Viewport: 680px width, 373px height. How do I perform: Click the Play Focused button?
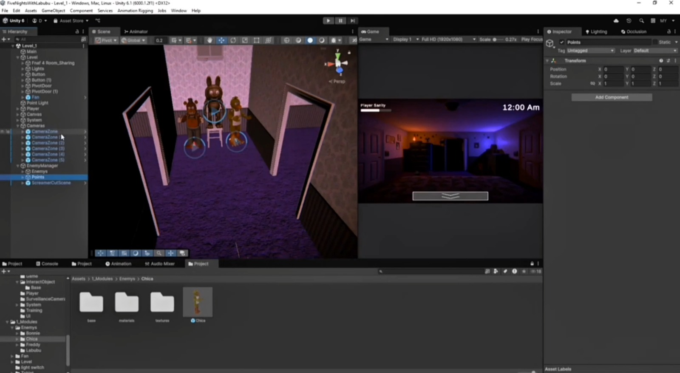point(532,39)
